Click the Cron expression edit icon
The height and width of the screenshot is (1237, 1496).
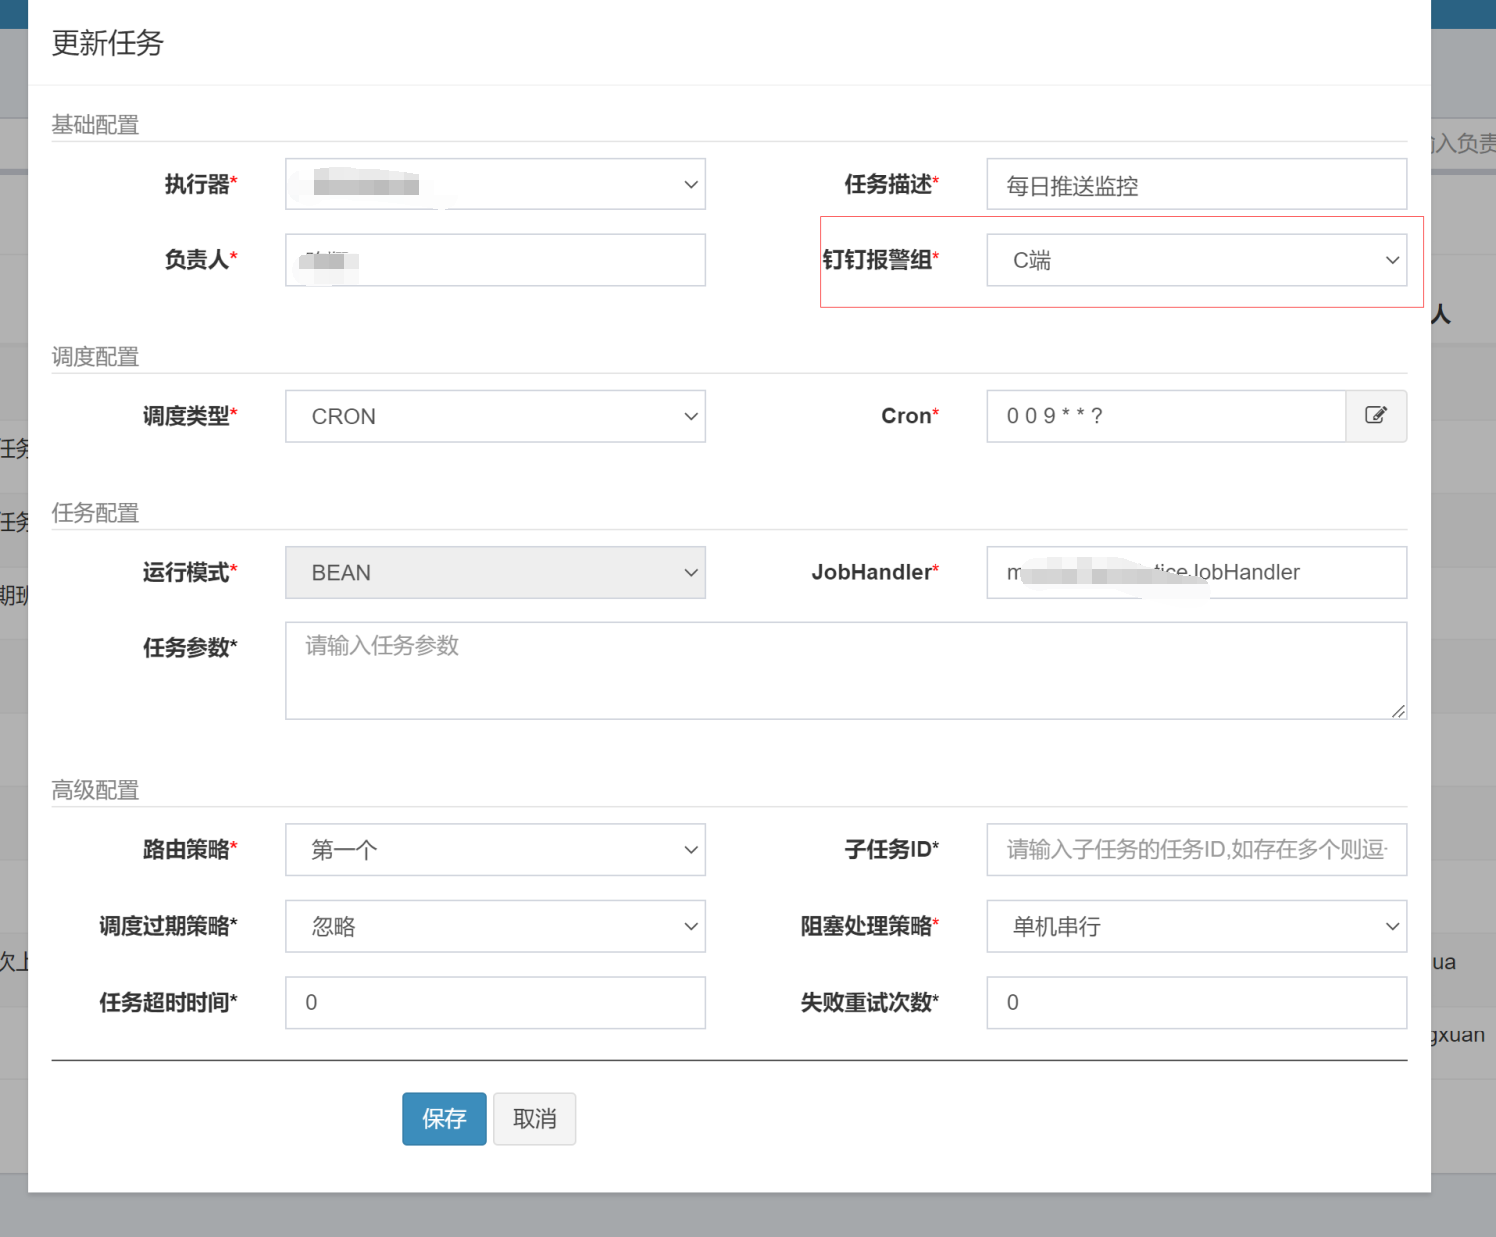point(1376,416)
